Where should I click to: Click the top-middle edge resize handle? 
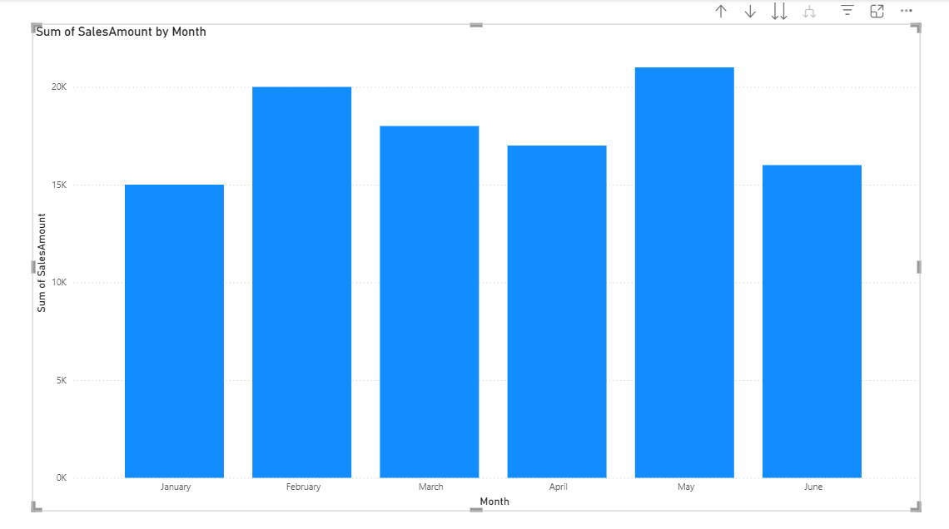tap(476, 25)
